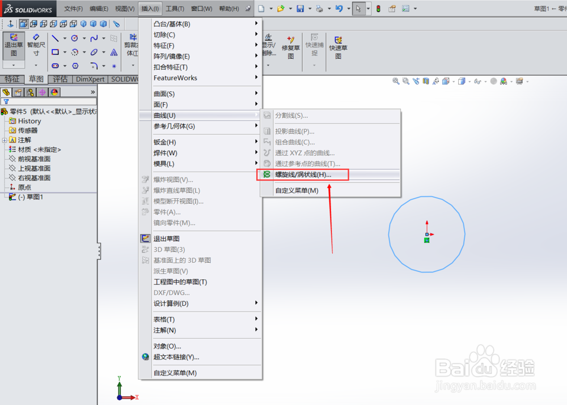This screenshot has height=405, width=567.
Task: Open dropdown arrow under Smart Dimension
Action: 36,65
